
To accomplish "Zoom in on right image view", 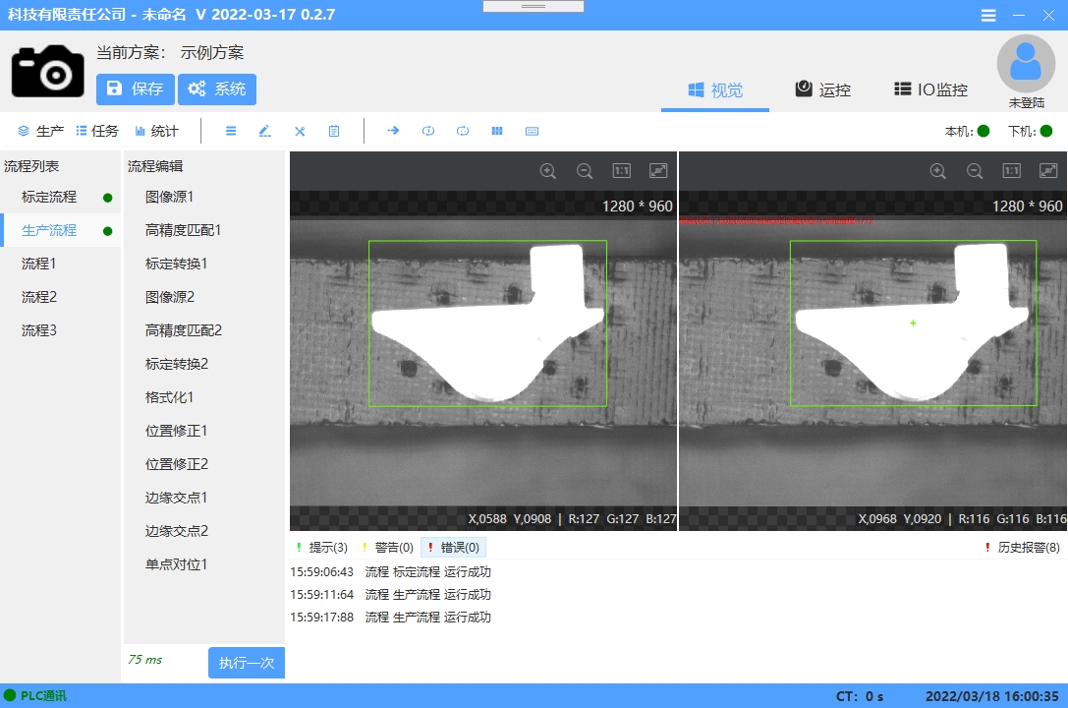I will click(938, 171).
